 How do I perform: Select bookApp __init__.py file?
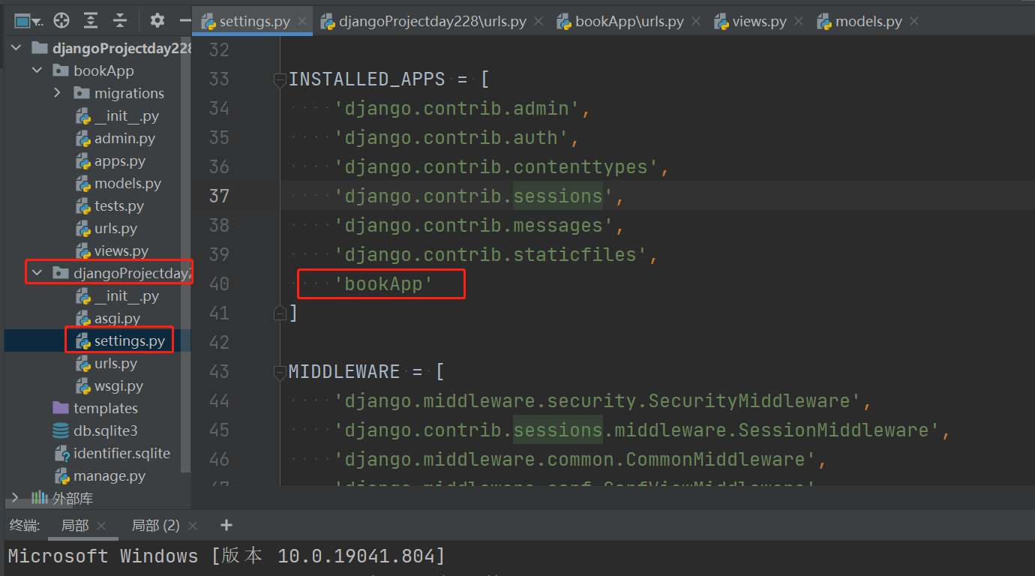tap(127, 115)
